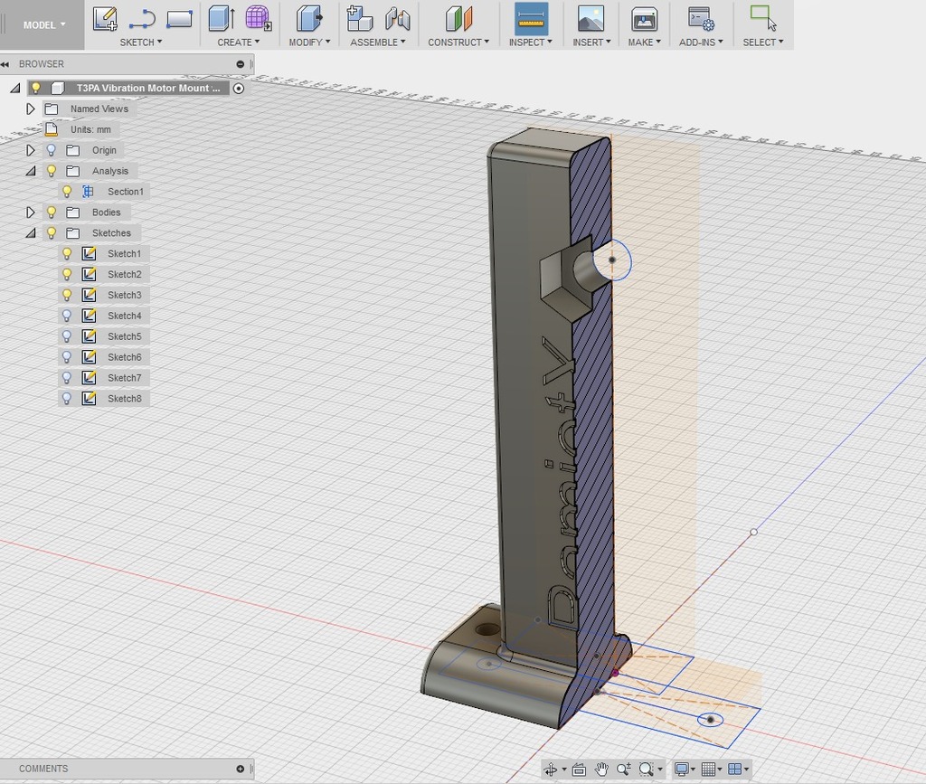Click the Extrude tool icon
Viewport: 926px width, 784px height.
pyautogui.click(x=222, y=18)
